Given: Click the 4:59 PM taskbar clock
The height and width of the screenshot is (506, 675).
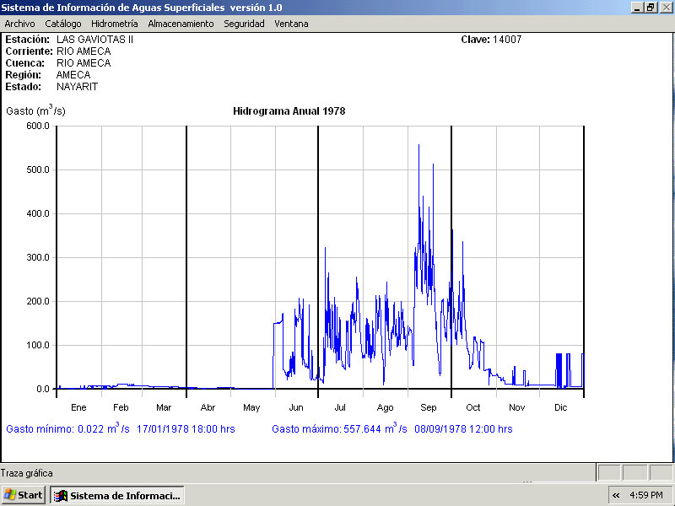Looking at the screenshot, I should [x=646, y=495].
